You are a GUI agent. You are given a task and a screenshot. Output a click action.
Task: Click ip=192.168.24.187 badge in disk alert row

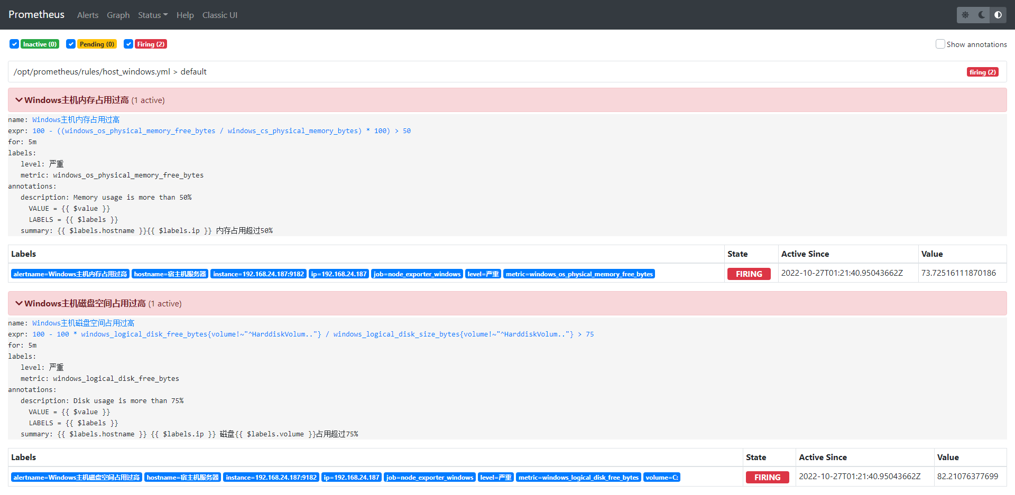(x=352, y=477)
